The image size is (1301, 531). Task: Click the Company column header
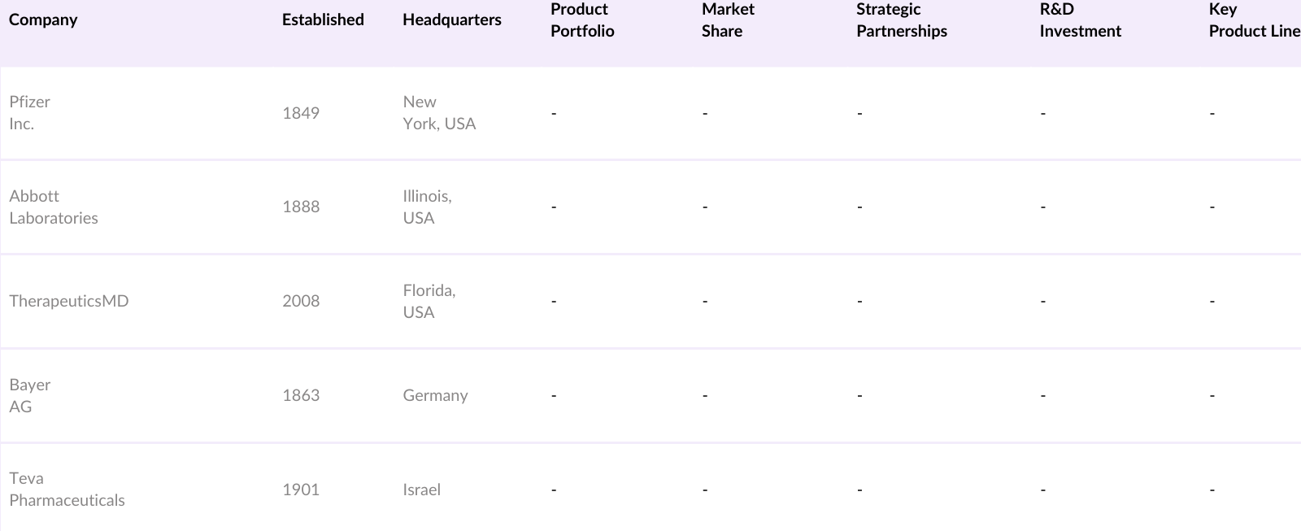click(x=43, y=20)
